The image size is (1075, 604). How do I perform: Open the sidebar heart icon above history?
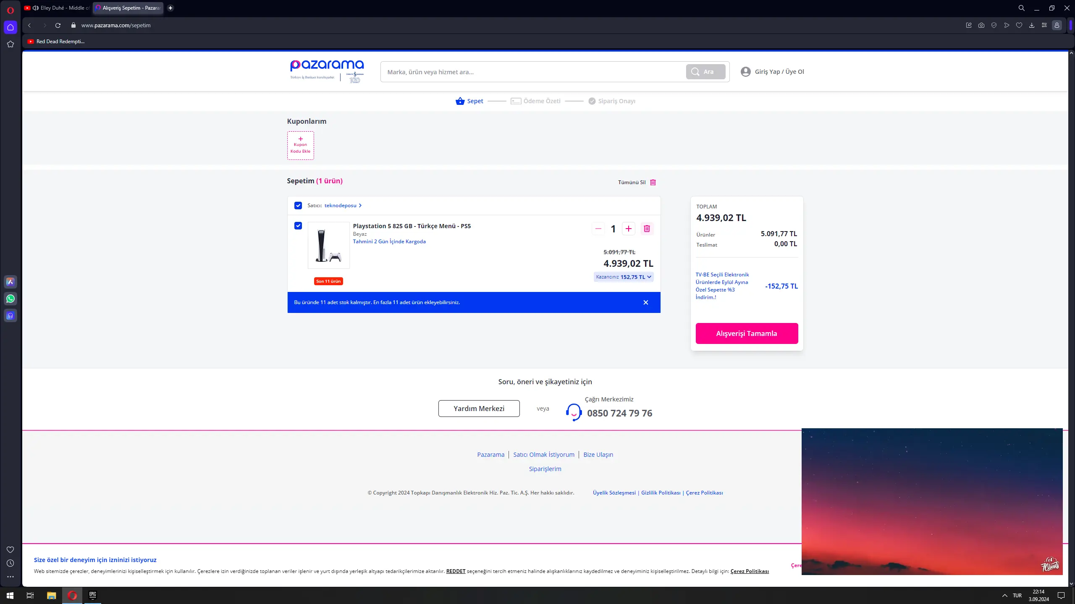tap(10, 549)
